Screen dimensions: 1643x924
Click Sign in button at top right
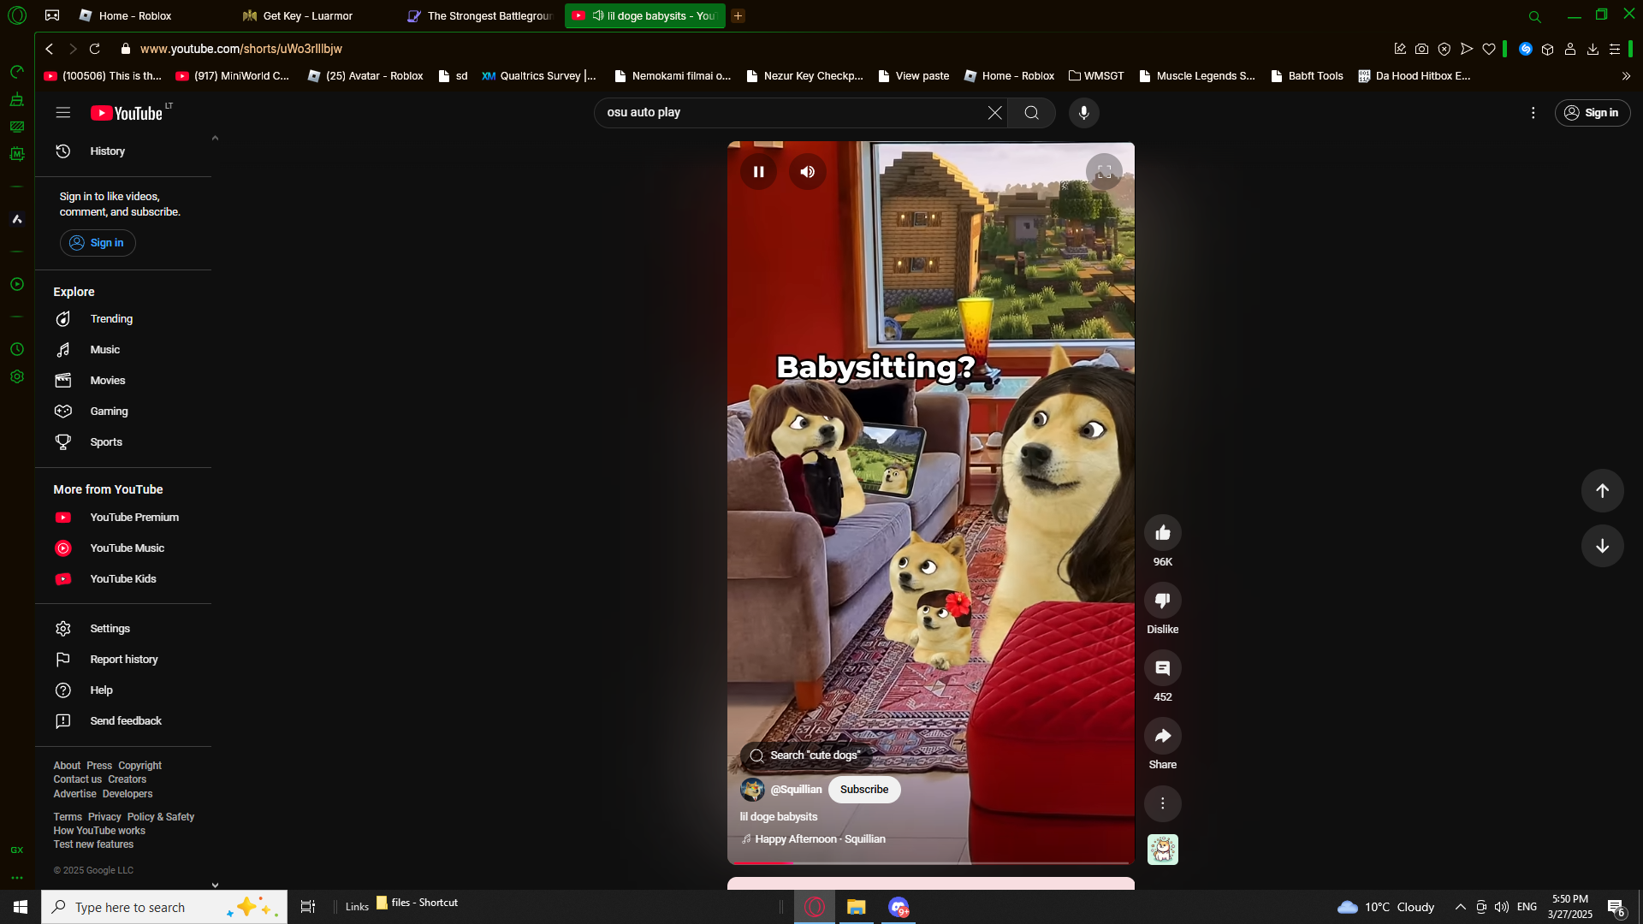click(x=1592, y=113)
